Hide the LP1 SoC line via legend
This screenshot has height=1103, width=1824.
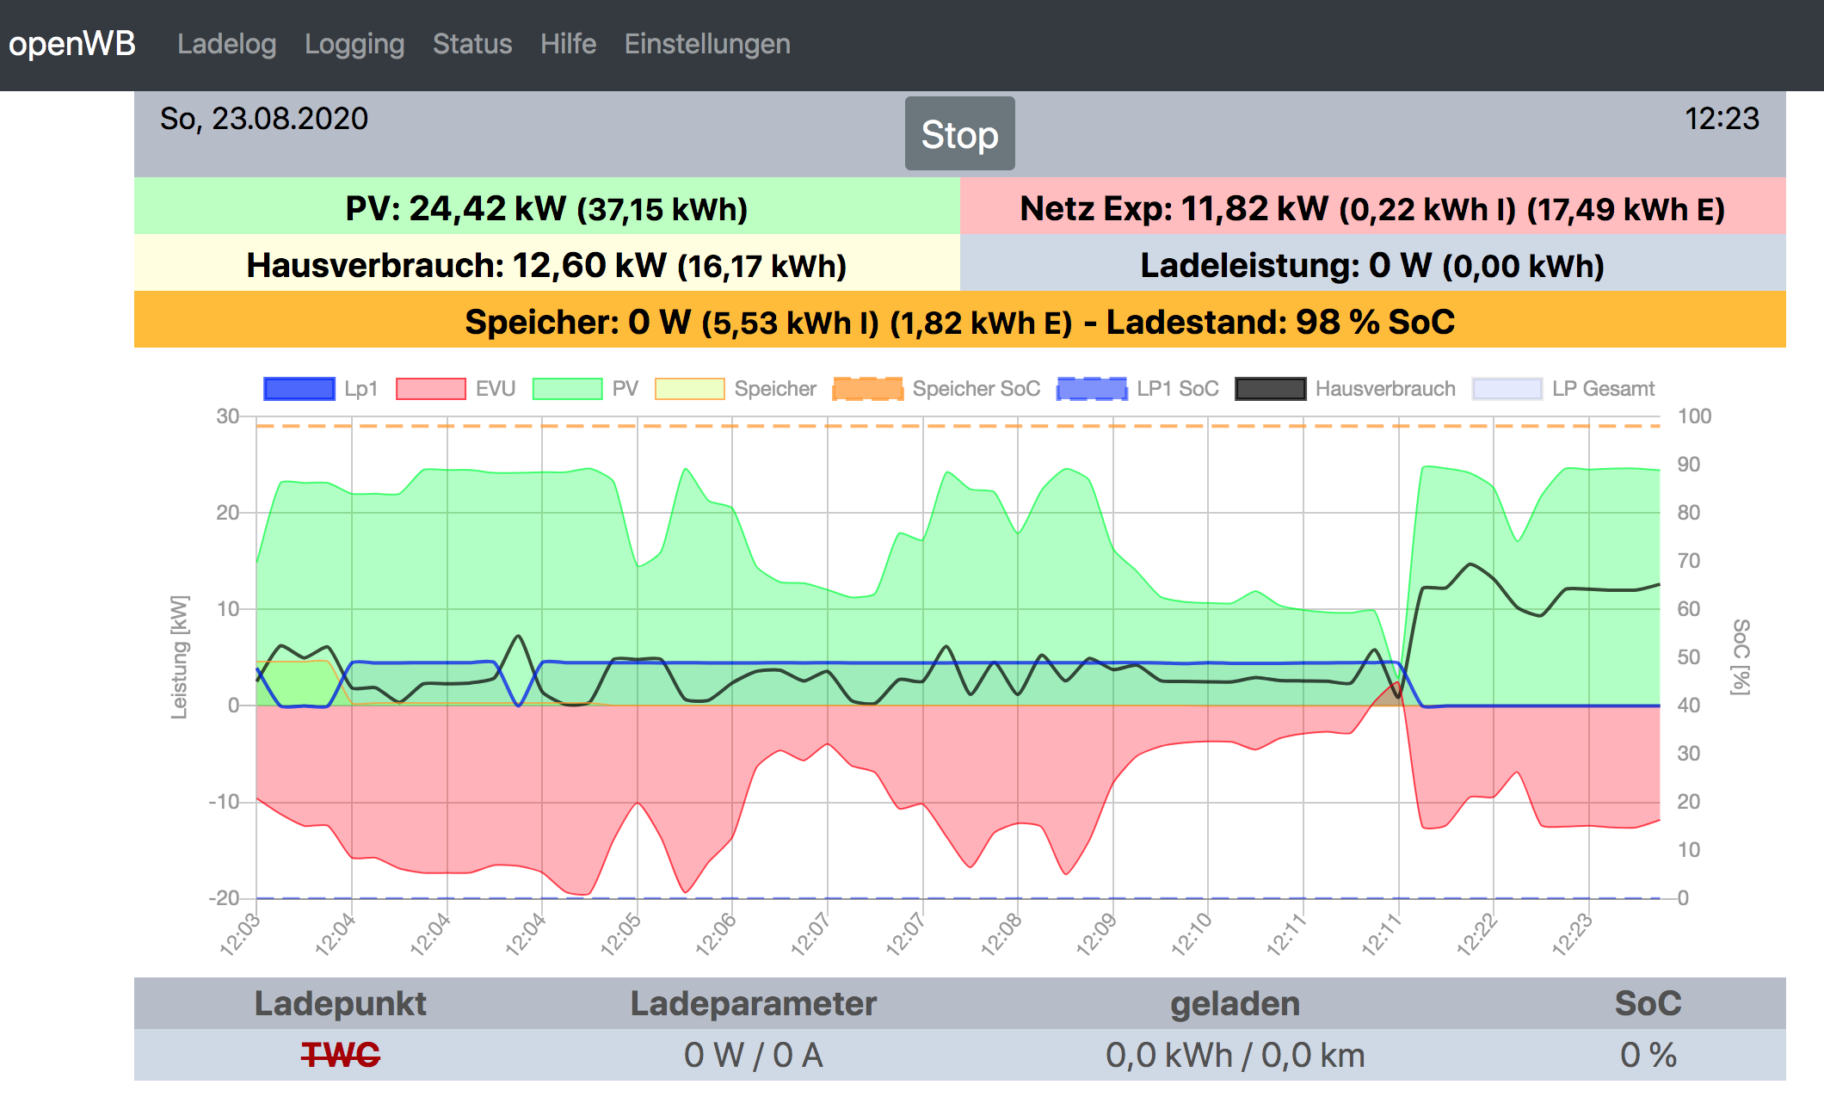pyautogui.click(x=1093, y=389)
